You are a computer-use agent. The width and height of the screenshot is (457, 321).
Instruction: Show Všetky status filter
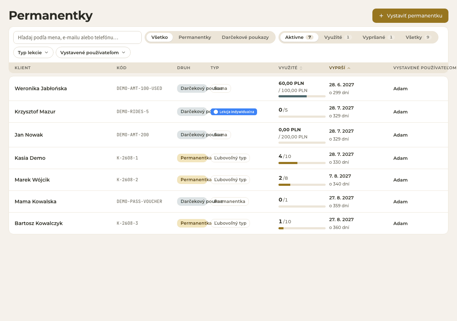click(x=418, y=37)
